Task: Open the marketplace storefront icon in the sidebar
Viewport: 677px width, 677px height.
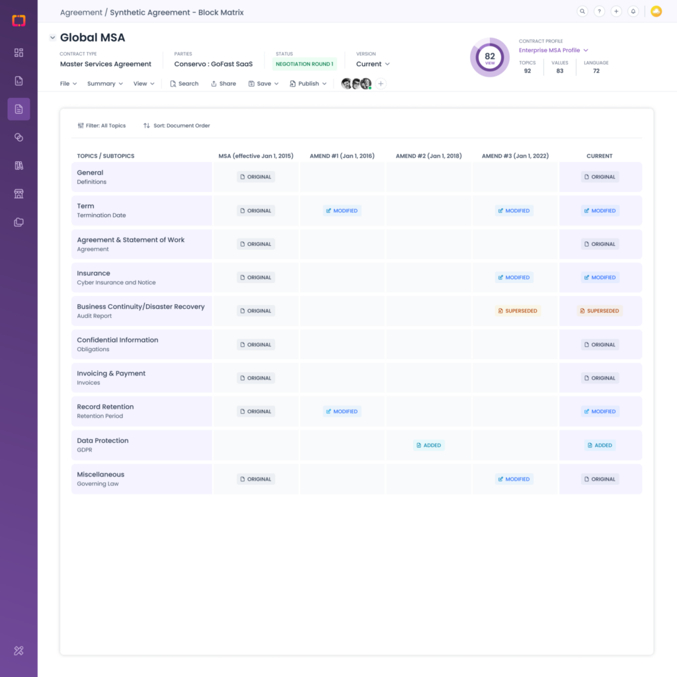Action: pos(19,194)
